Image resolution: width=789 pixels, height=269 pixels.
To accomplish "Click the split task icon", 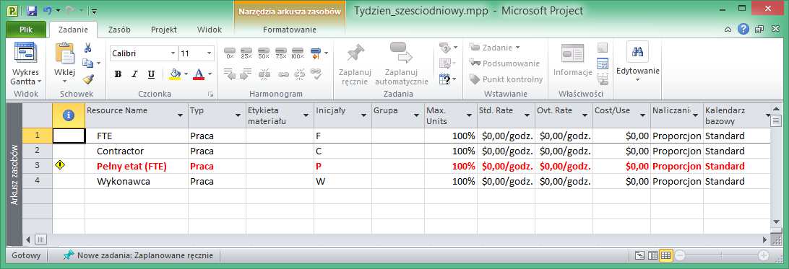I will (x=264, y=75).
